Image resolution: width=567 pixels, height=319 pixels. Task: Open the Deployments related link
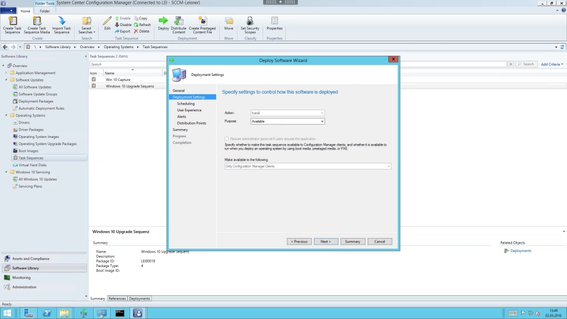[520, 251]
